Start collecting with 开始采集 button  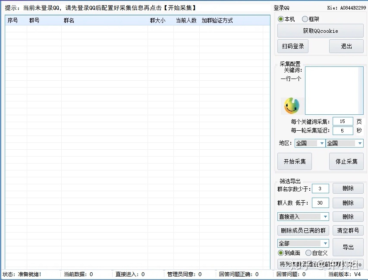point(295,161)
